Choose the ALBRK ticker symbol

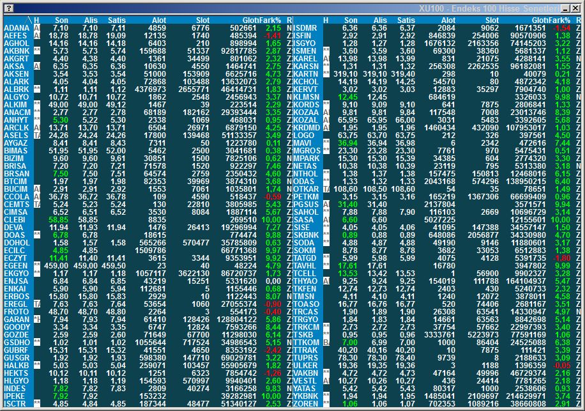pos(17,89)
